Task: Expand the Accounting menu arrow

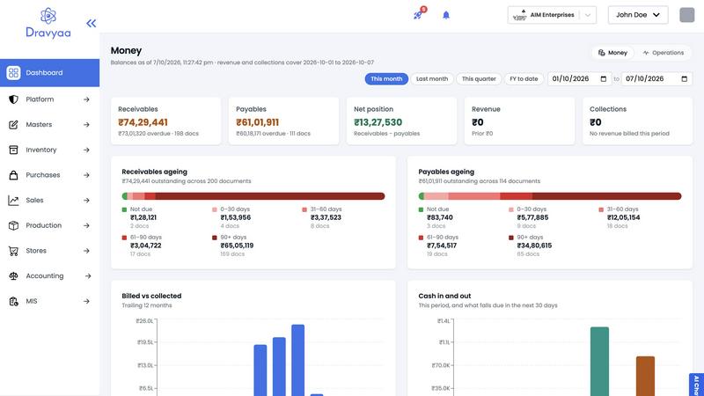Action: pyautogui.click(x=87, y=275)
